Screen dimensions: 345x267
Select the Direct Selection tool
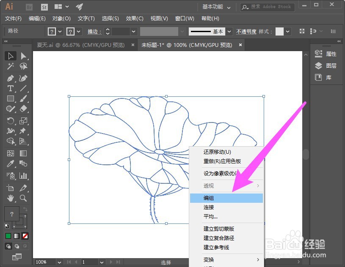click(x=23, y=56)
